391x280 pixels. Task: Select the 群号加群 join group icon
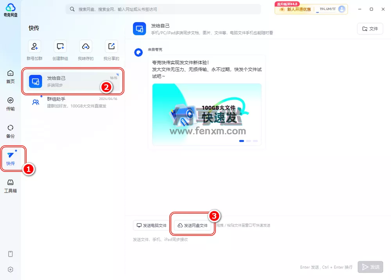click(x=34, y=46)
